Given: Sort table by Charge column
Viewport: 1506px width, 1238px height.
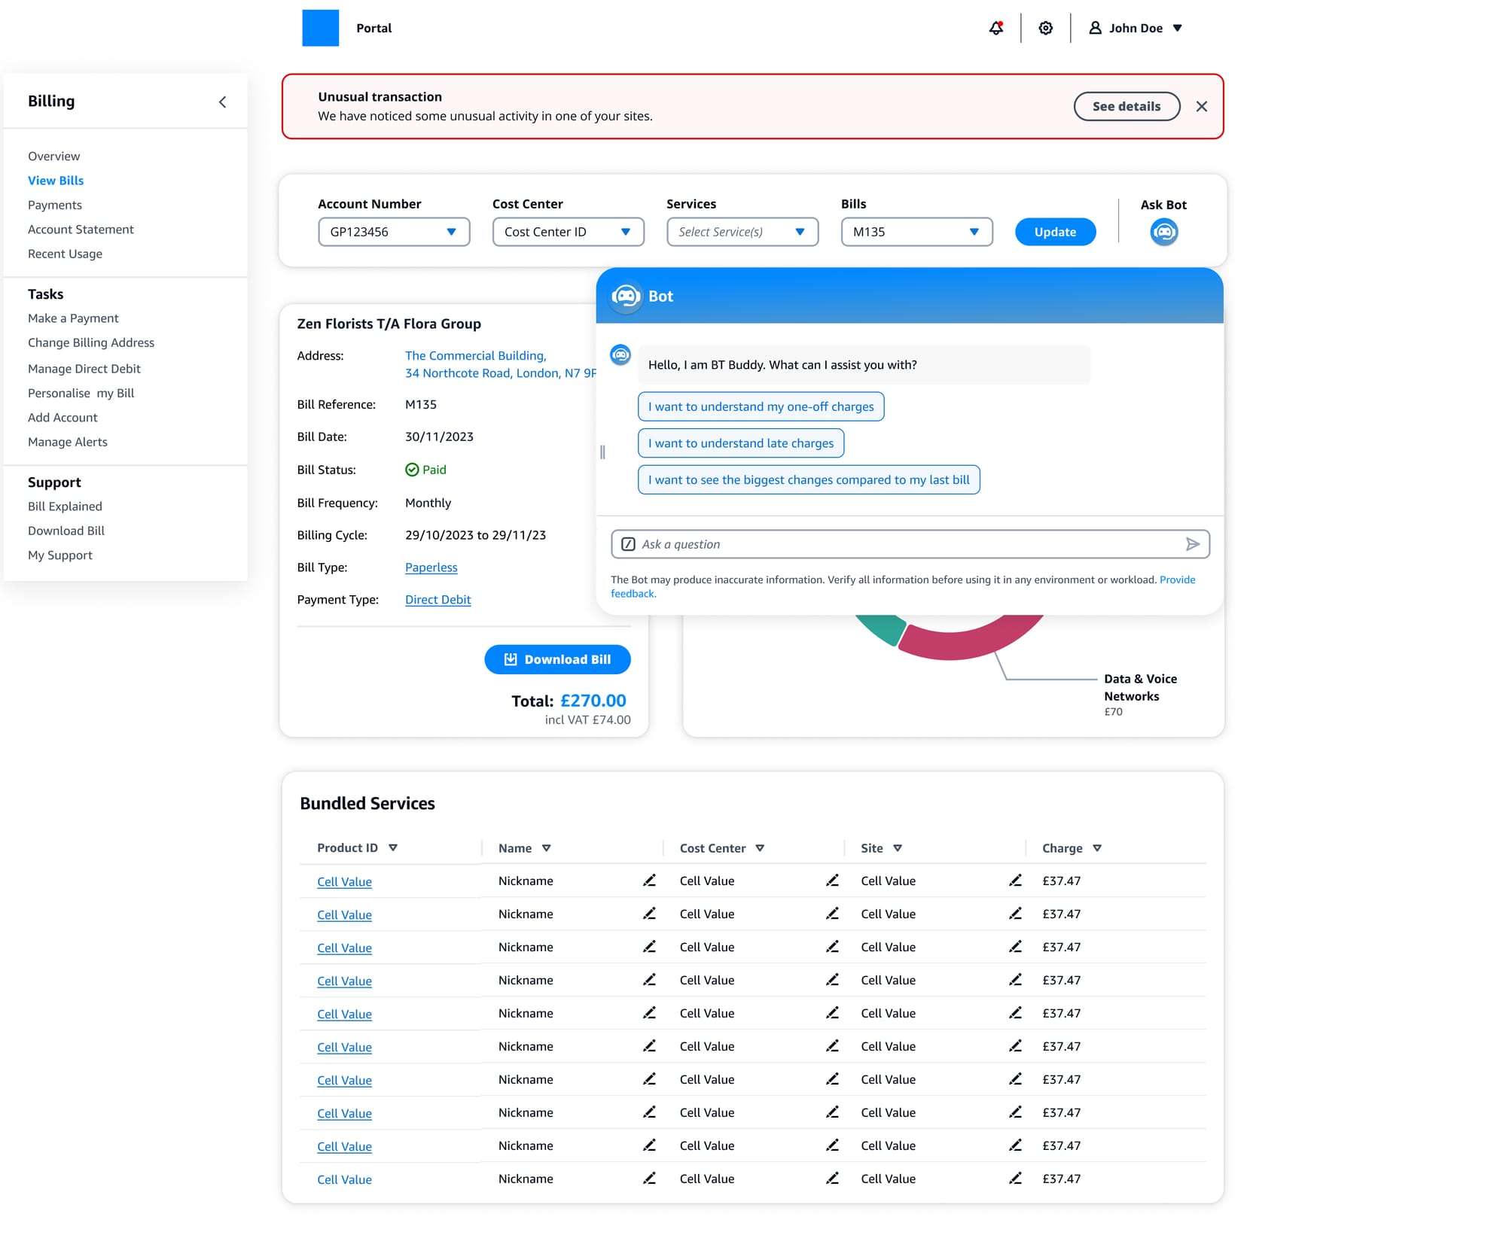Looking at the screenshot, I should (1096, 848).
